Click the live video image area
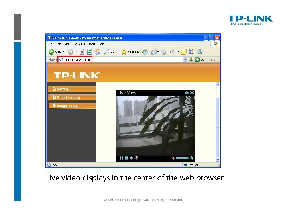The image size is (287, 215). 155,125
